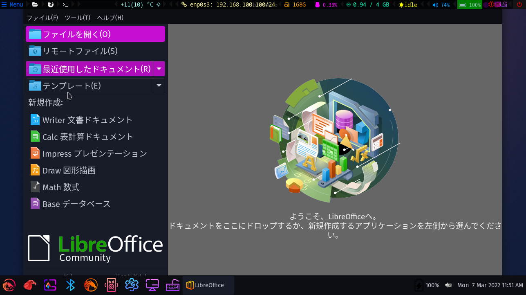Screen dimensions: 526x295
Task: Click the orange dragon-circle icon in taskbar
Action: click(x=91, y=285)
